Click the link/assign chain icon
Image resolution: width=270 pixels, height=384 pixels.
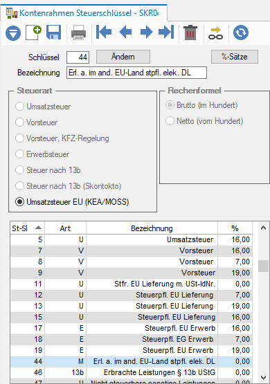click(215, 33)
